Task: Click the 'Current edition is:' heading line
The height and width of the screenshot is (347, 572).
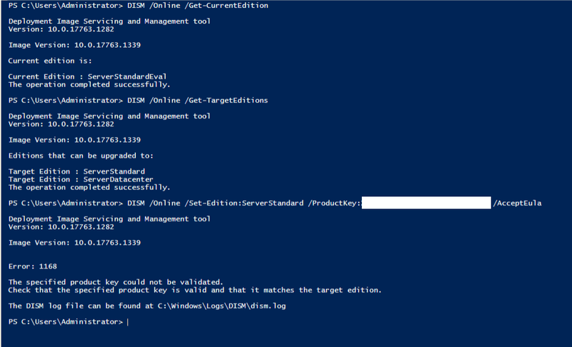Action: 50,61
